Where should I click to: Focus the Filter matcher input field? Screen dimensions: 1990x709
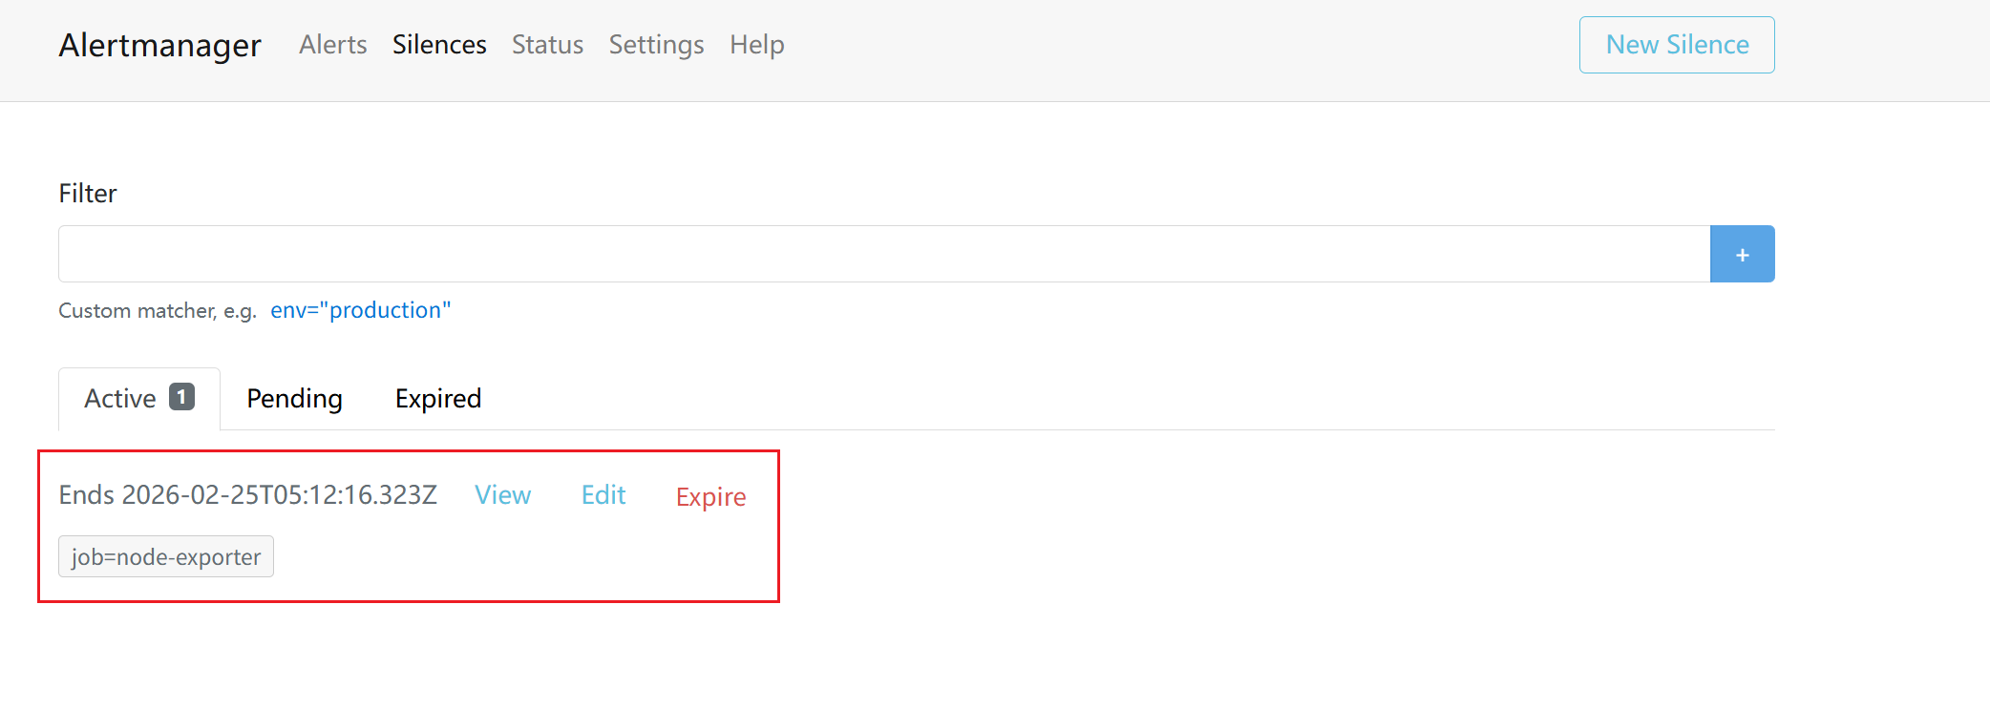pyautogui.click(x=883, y=255)
